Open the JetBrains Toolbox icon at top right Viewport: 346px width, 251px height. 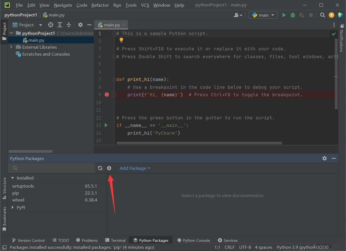(x=340, y=15)
